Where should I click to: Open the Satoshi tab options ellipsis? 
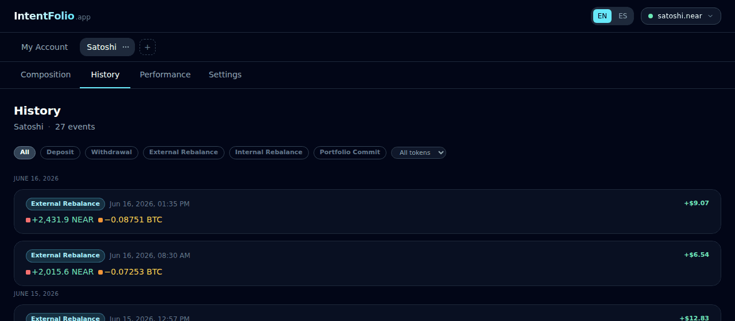click(126, 47)
